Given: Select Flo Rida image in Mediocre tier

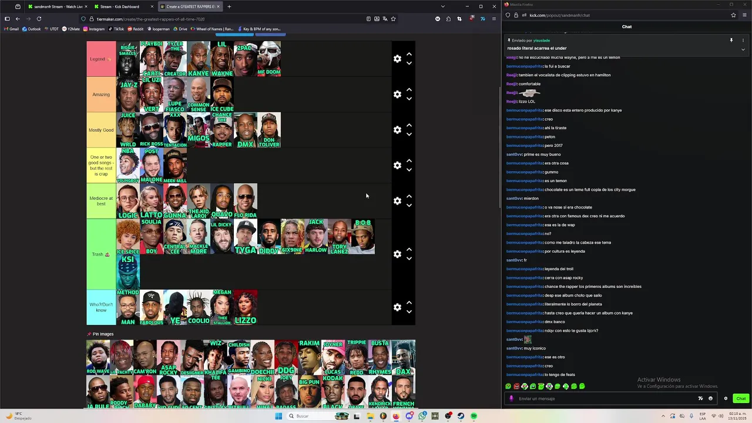Looking at the screenshot, I should (246, 201).
